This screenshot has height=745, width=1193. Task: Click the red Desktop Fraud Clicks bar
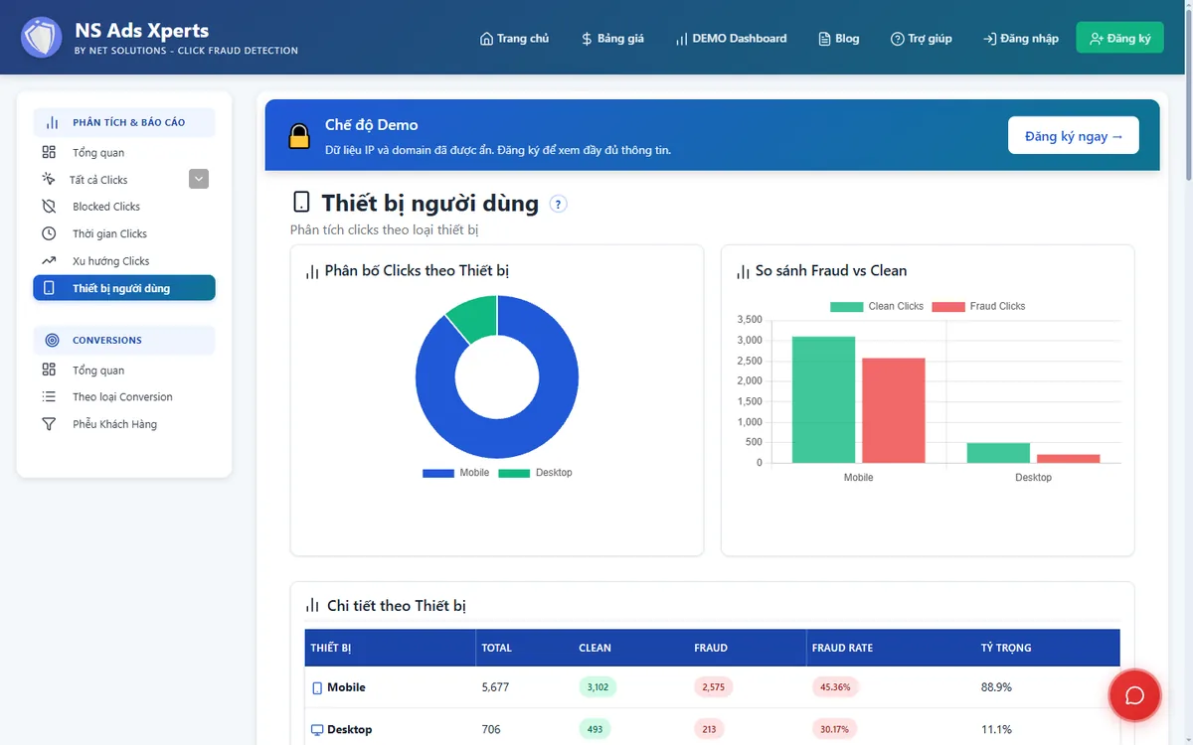click(1069, 459)
